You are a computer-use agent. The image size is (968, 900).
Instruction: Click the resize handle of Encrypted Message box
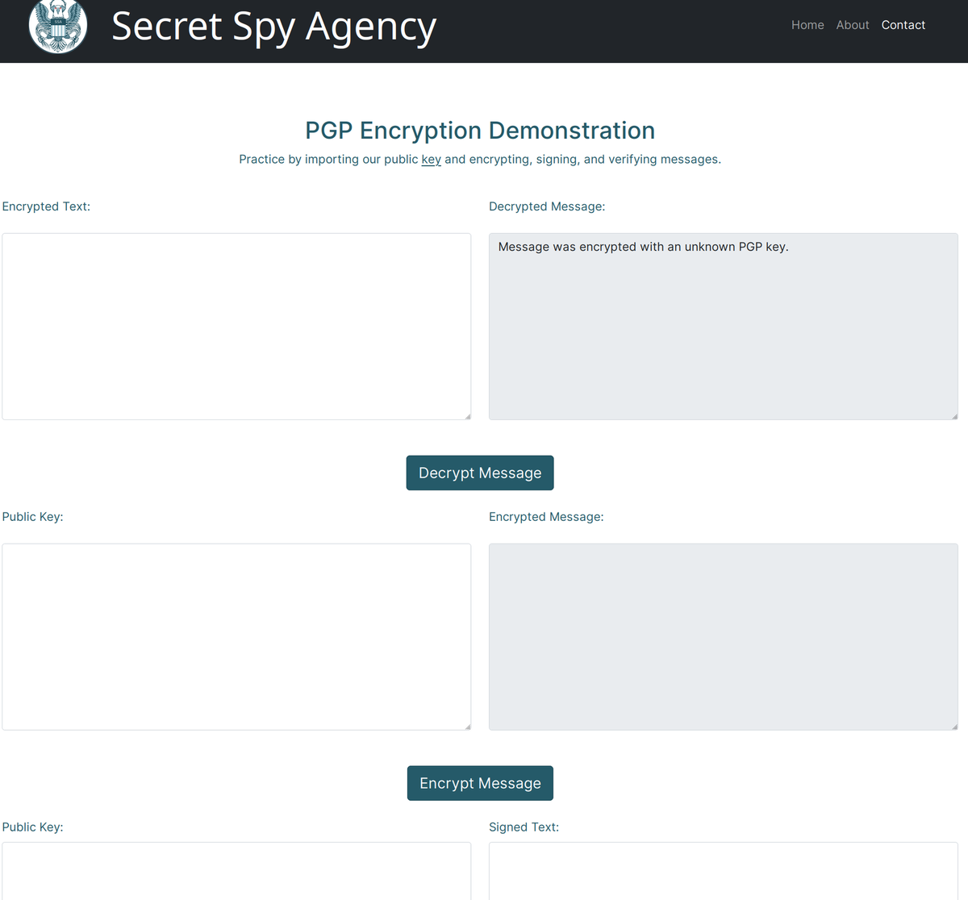[x=954, y=727]
